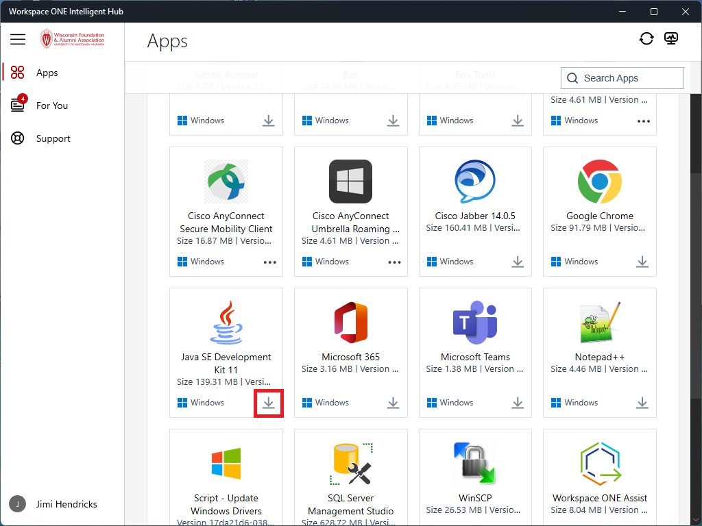Select the Google Chrome title text
Viewport: 702px width, 526px height.
(x=599, y=216)
